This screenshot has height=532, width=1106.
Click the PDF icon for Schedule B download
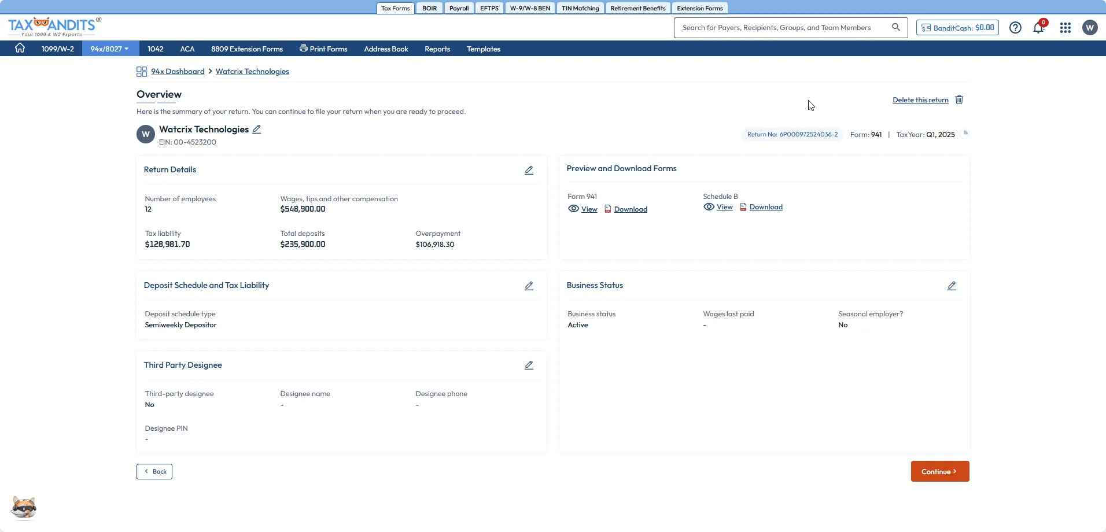coord(743,206)
